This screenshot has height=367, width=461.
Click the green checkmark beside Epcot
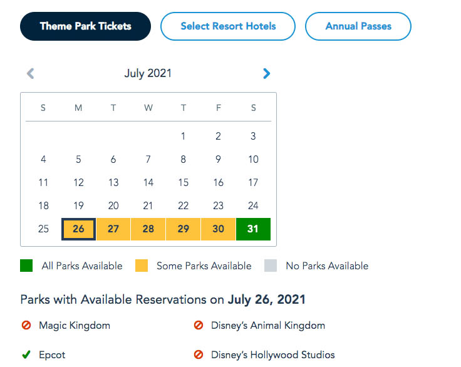26,354
